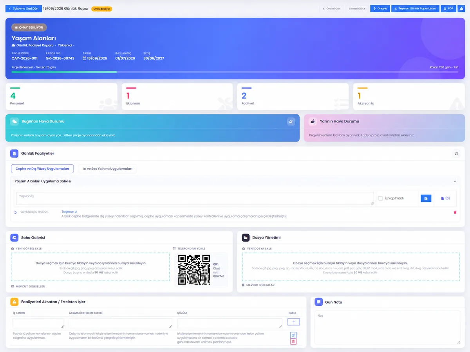470x352 pixels.
Task: Approve the report with Onayla
Action: pyautogui.click(x=380, y=9)
